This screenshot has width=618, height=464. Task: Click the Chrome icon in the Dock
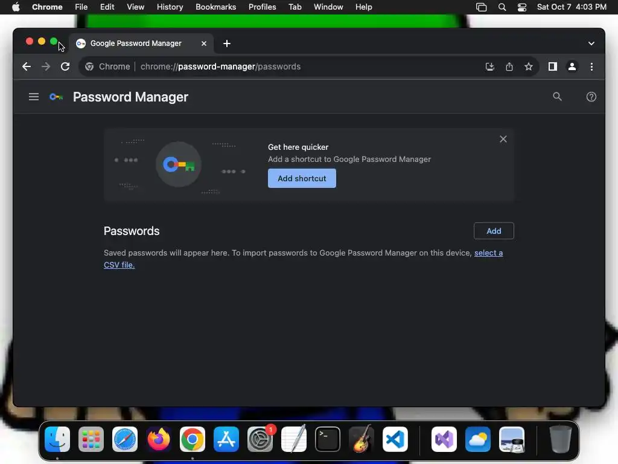(193, 439)
